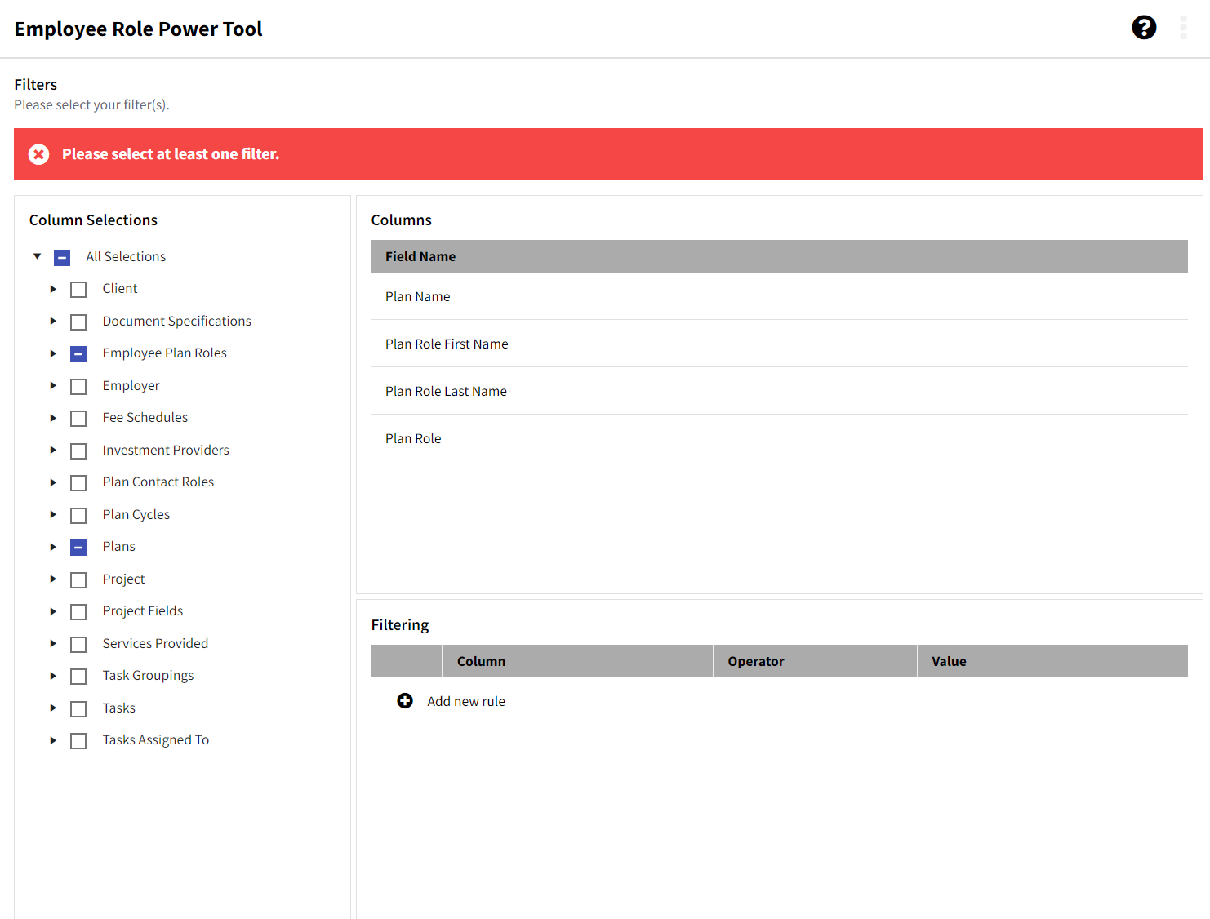The image size is (1210, 919).
Task: Expand the Client tree node arrow
Action: [53, 289]
